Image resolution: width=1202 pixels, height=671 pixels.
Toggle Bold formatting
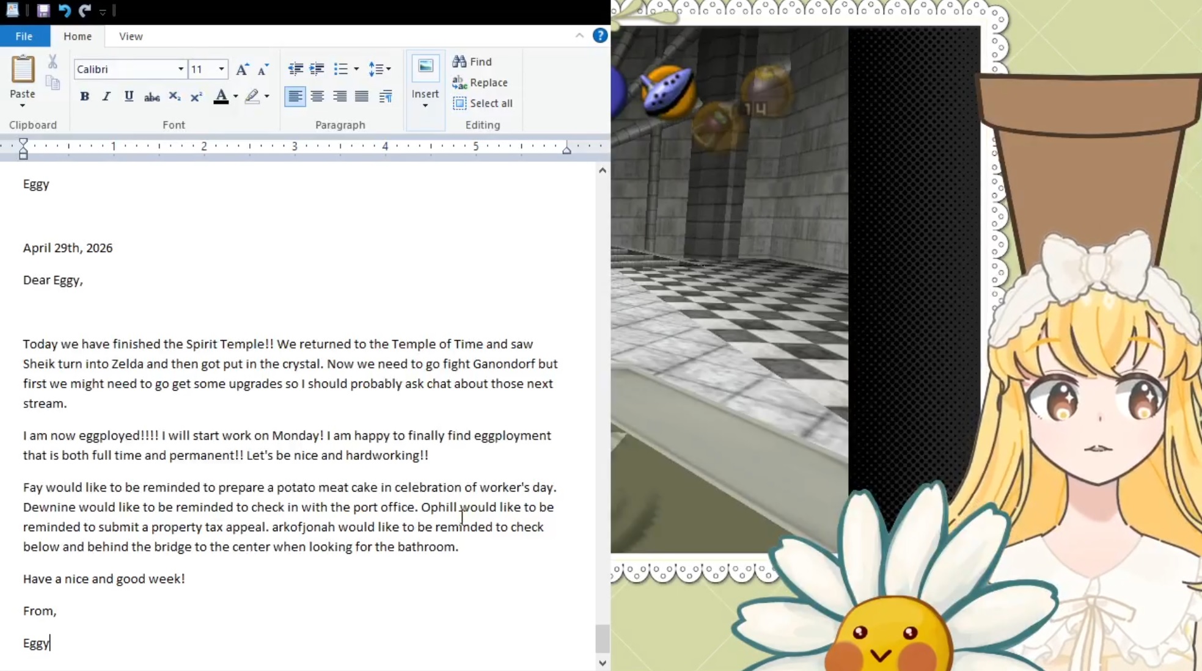pos(84,96)
